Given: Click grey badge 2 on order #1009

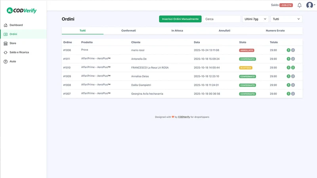Looking at the screenshot, I should [293, 76].
